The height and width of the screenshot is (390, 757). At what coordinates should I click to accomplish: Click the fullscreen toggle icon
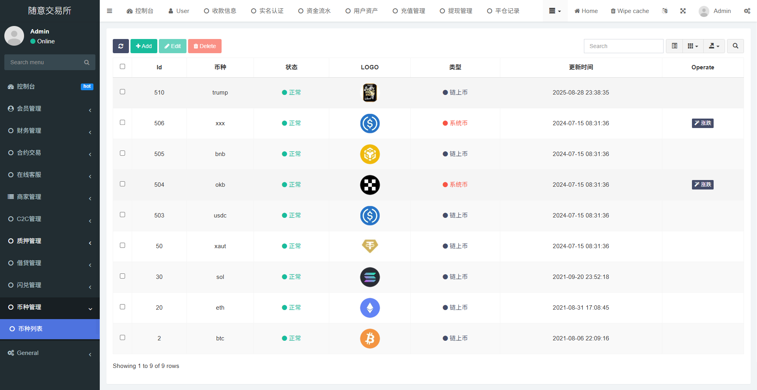pyautogui.click(x=683, y=11)
